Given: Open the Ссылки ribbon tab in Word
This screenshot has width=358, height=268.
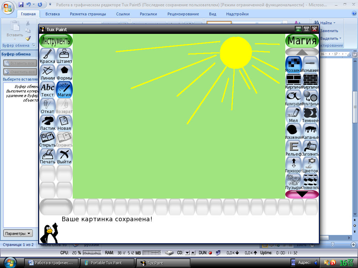Looking at the screenshot, I should tap(123, 14).
